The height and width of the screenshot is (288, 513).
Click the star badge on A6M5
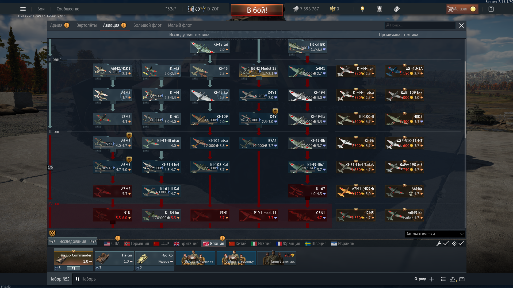tap(129, 159)
